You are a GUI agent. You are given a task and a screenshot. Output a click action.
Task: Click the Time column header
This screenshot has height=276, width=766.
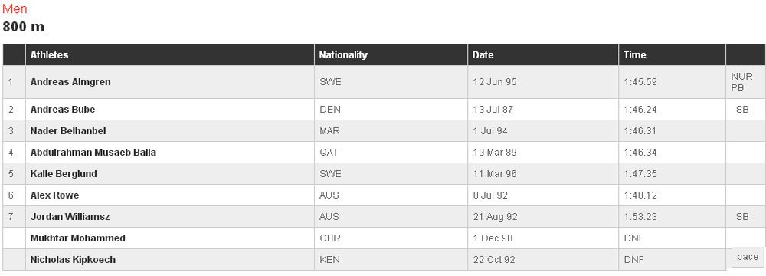(x=634, y=54)
